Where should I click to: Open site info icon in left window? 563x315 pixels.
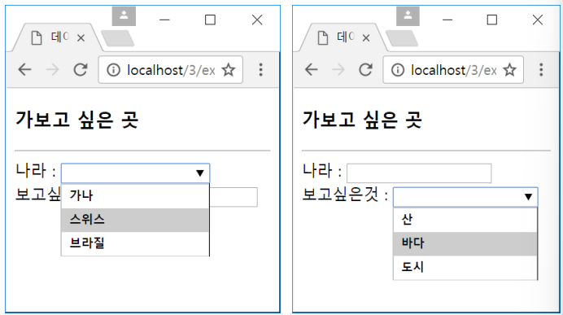coord(113,70)
